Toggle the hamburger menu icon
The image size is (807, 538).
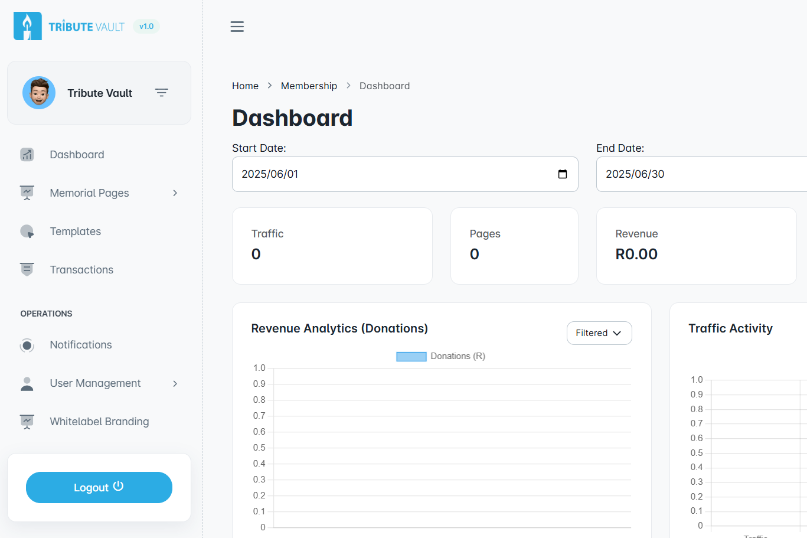pos(237,27)
